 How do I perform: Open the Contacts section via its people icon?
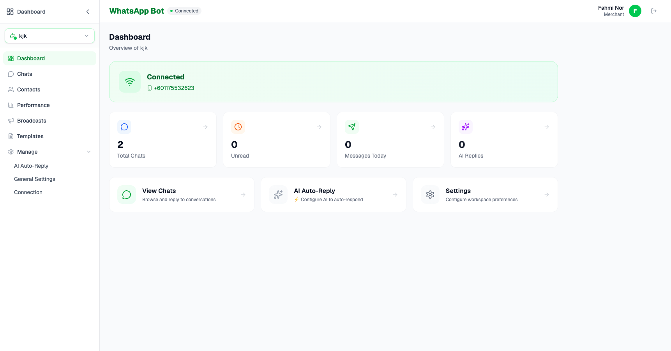[x=11, y=90]
